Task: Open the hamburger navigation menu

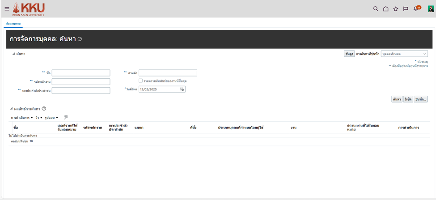Action: [x=6, y=9]
